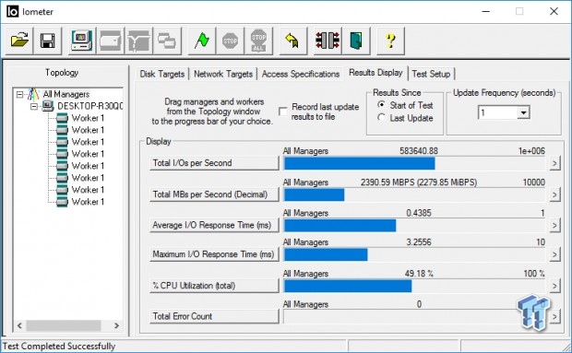
Task: Select the Results Display tab
Action: click(375, 73)
